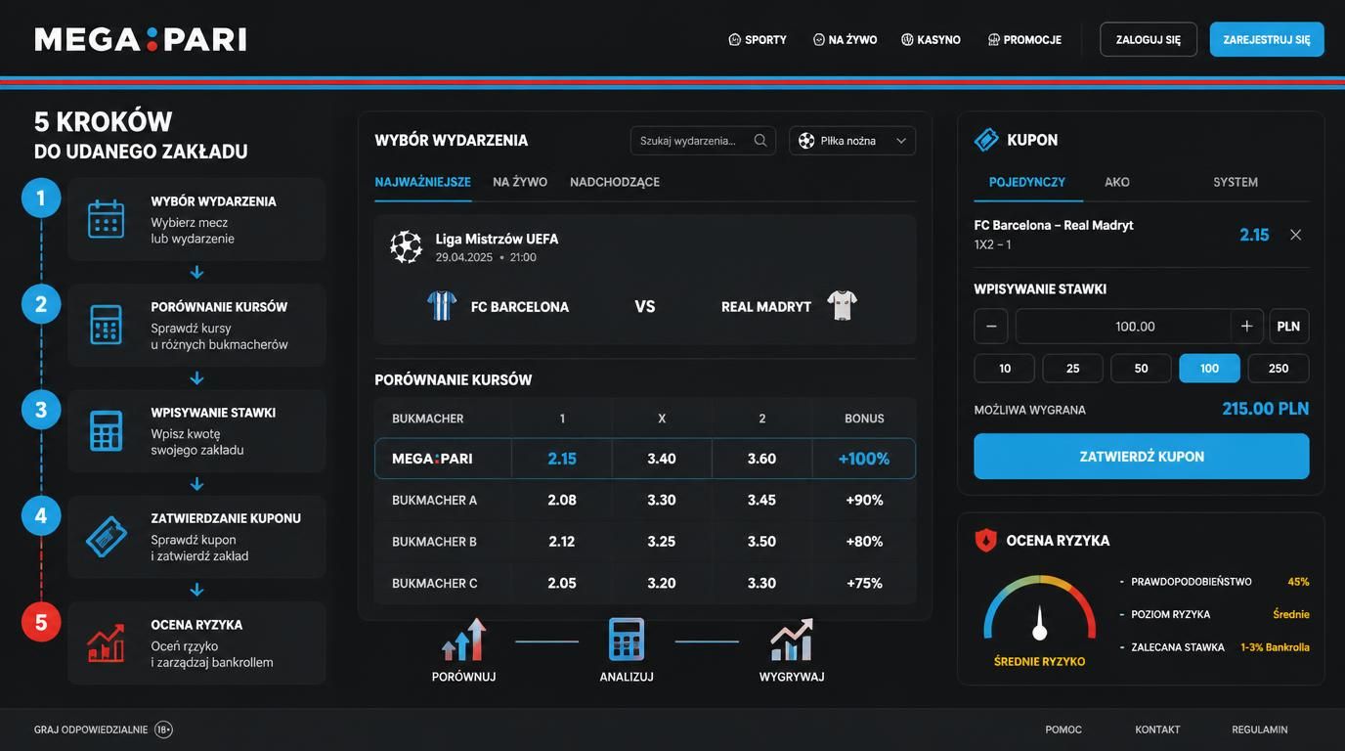
Task: Open the Regulamin footer link
Action: tap(1260, 729)
